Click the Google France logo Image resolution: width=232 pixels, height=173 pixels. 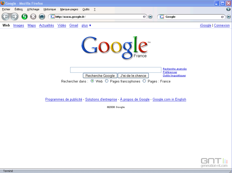116,48
